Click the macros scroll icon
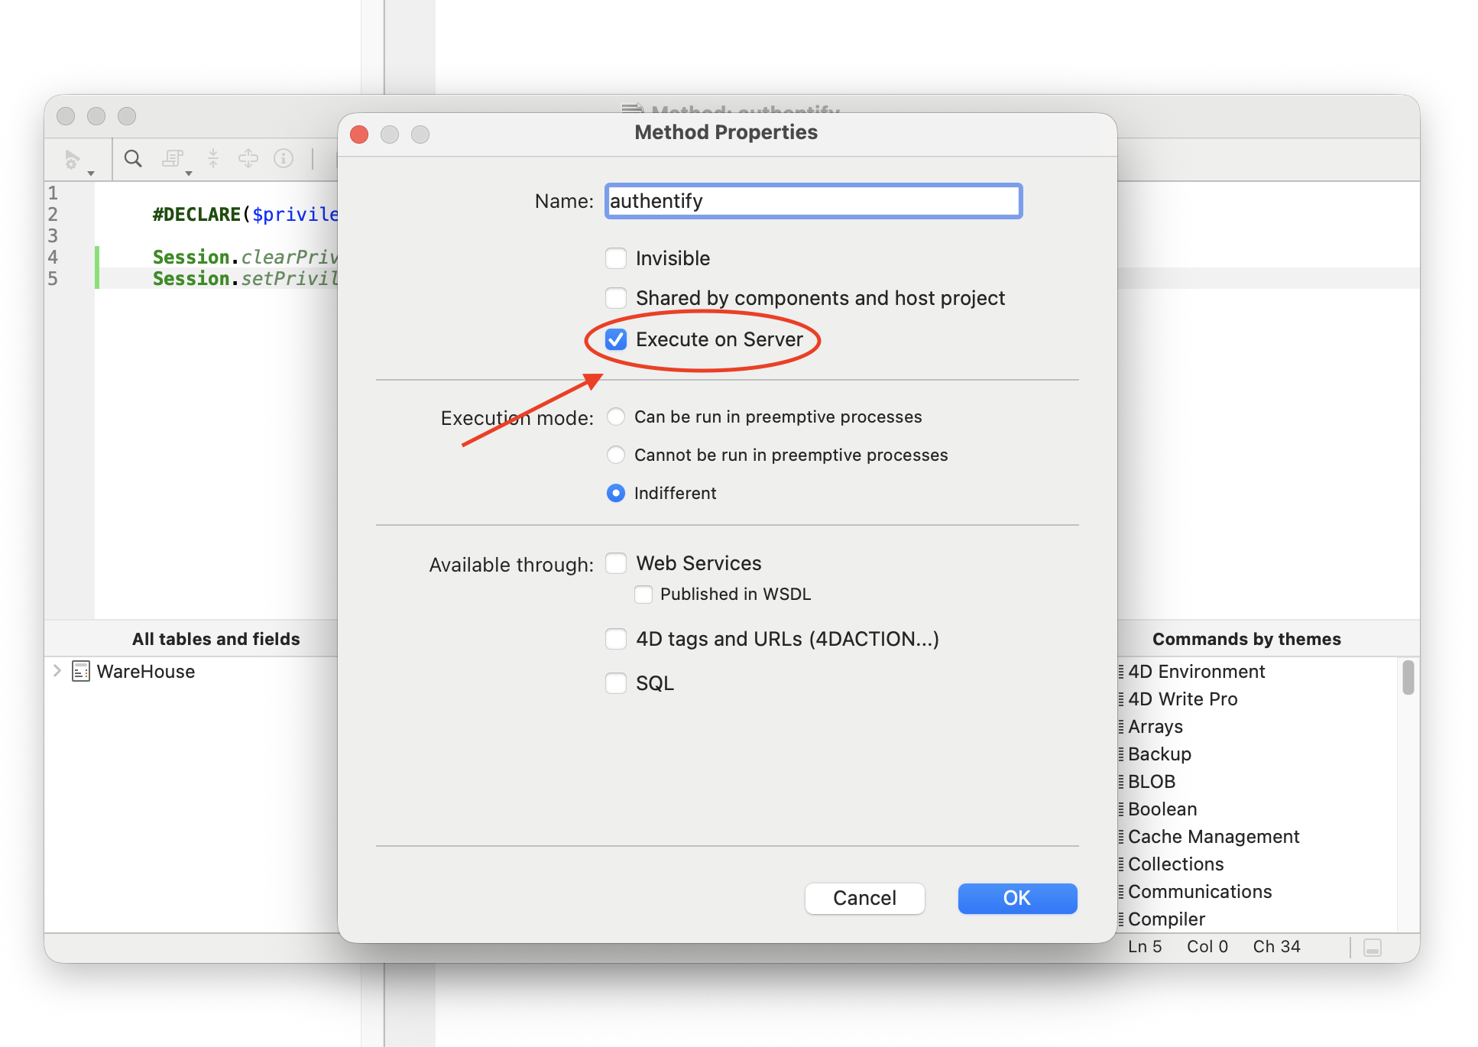The image size is (1478, 1047). tap(172, 159)
